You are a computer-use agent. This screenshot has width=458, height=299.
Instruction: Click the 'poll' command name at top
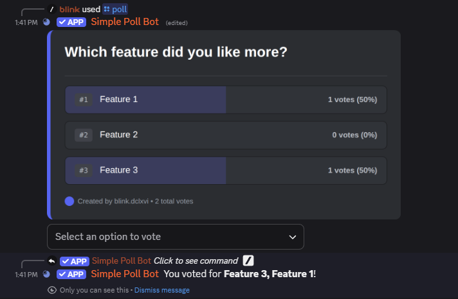pyautogui.click(x=120, y=10)
